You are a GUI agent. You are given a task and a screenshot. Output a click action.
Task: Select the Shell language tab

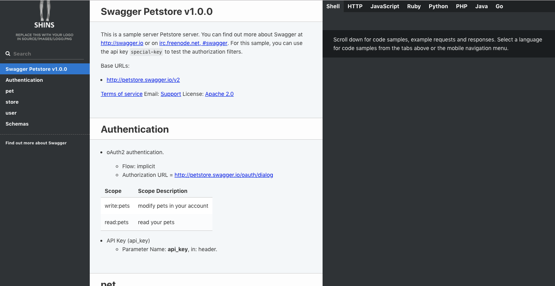[x=333, y=6]
